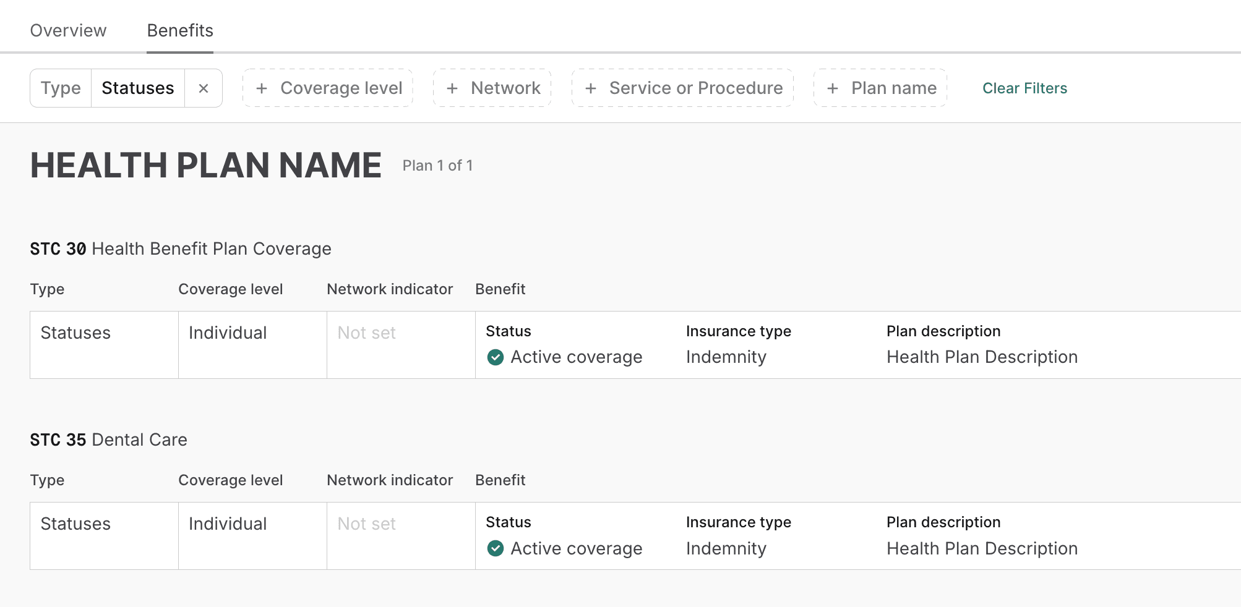This screenshot has height=607, width=1241.
Task: Add a Service or Procedure filter
Action: pyautogui.click(x=695, y=88)
